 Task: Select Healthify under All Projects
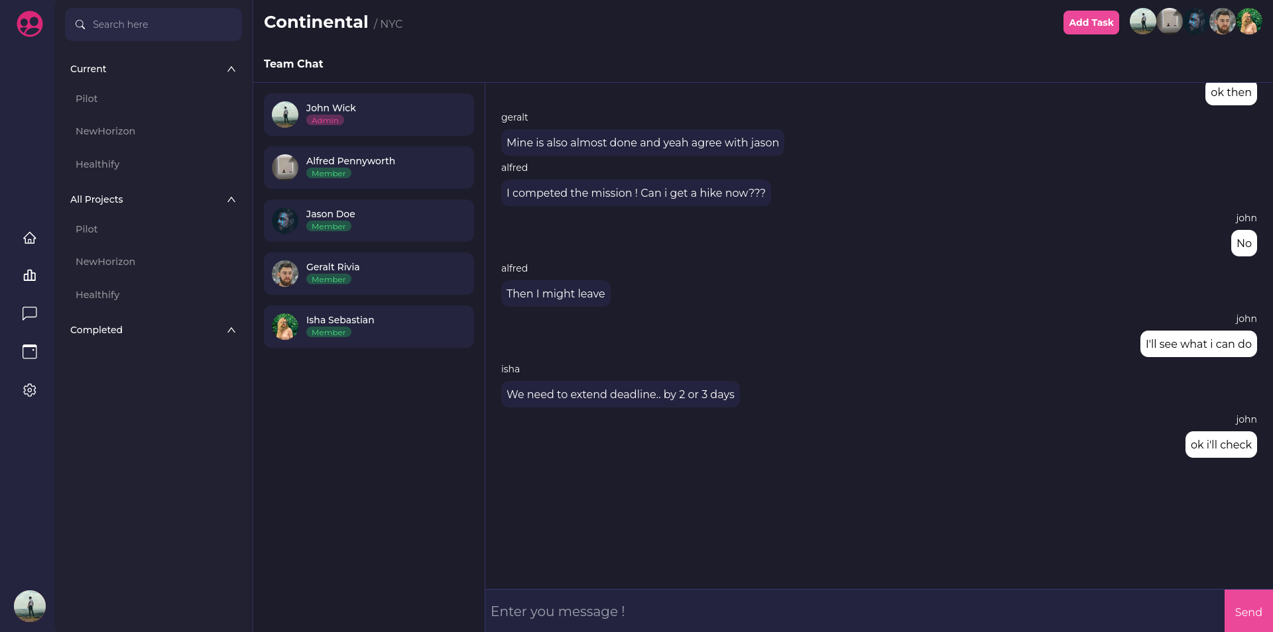click(x=97, y=295)
